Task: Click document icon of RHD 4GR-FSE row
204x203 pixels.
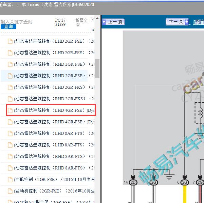Action: pos(10,122)
